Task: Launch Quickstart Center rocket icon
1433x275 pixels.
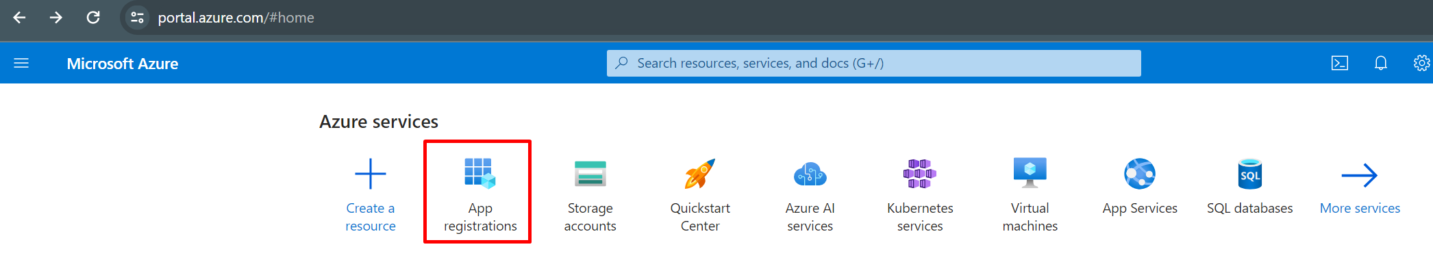Action: click(699, 174)
